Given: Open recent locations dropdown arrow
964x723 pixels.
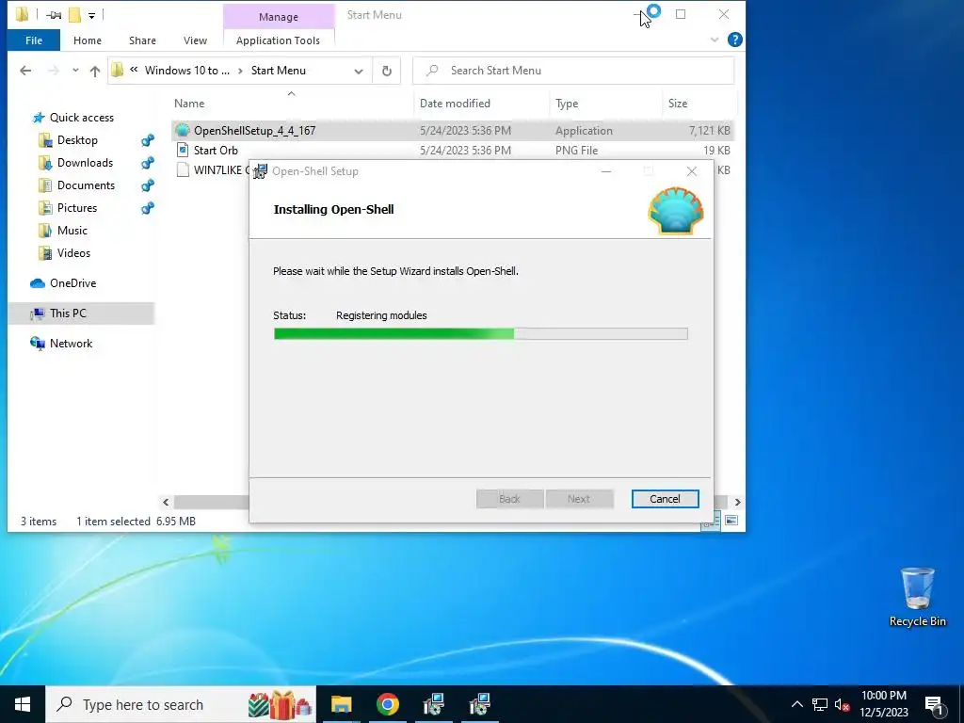Looking at the screenshot, I should tap(75, 71).
